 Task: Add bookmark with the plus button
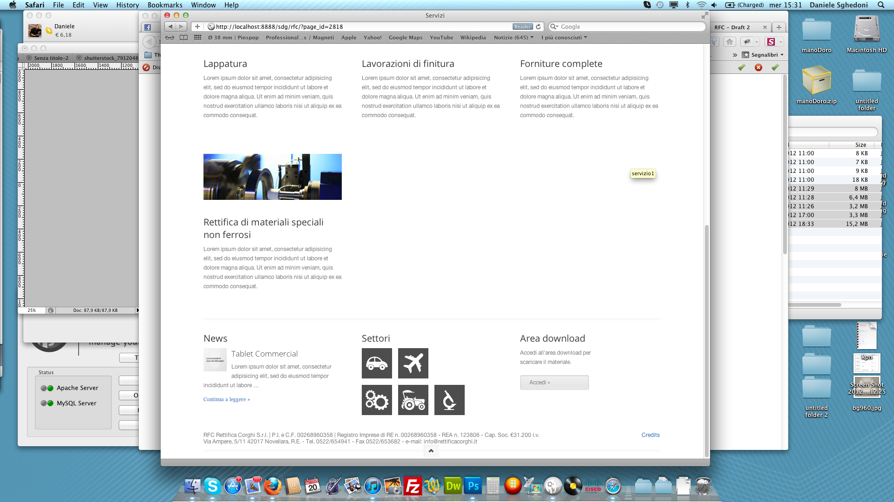pos(197,26)
